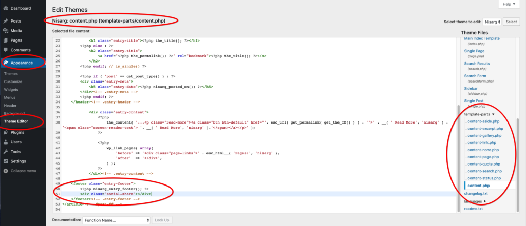Click the Tools wrench icon

(x=6, y=152)
